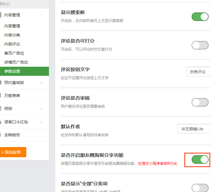
Task: Turn off 朋友圈海报分享功能 toggle
Action: (200, 159)
